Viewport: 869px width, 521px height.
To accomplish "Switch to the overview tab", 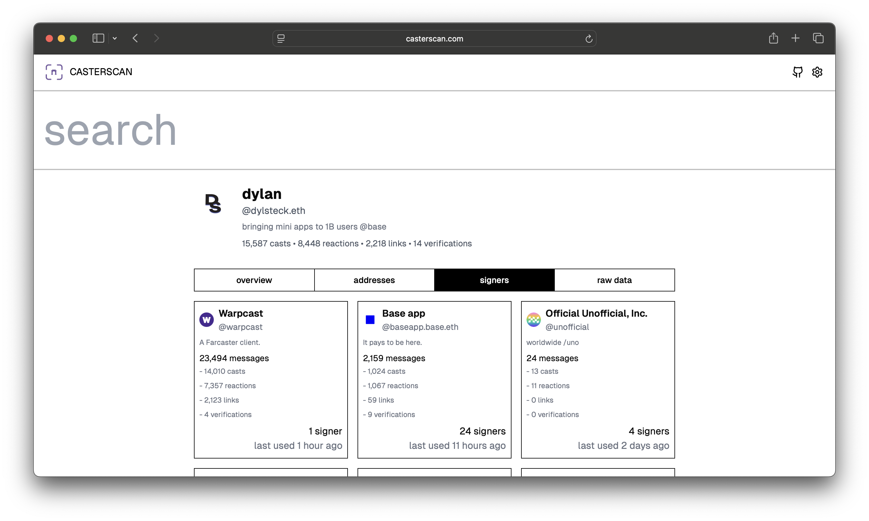I will tap(254, 280).
